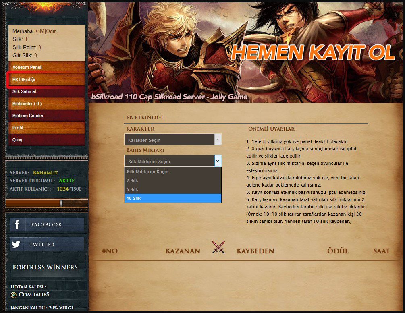Go to Silk Satın al page
405x313 pixels.
click(x=46, y=91)
